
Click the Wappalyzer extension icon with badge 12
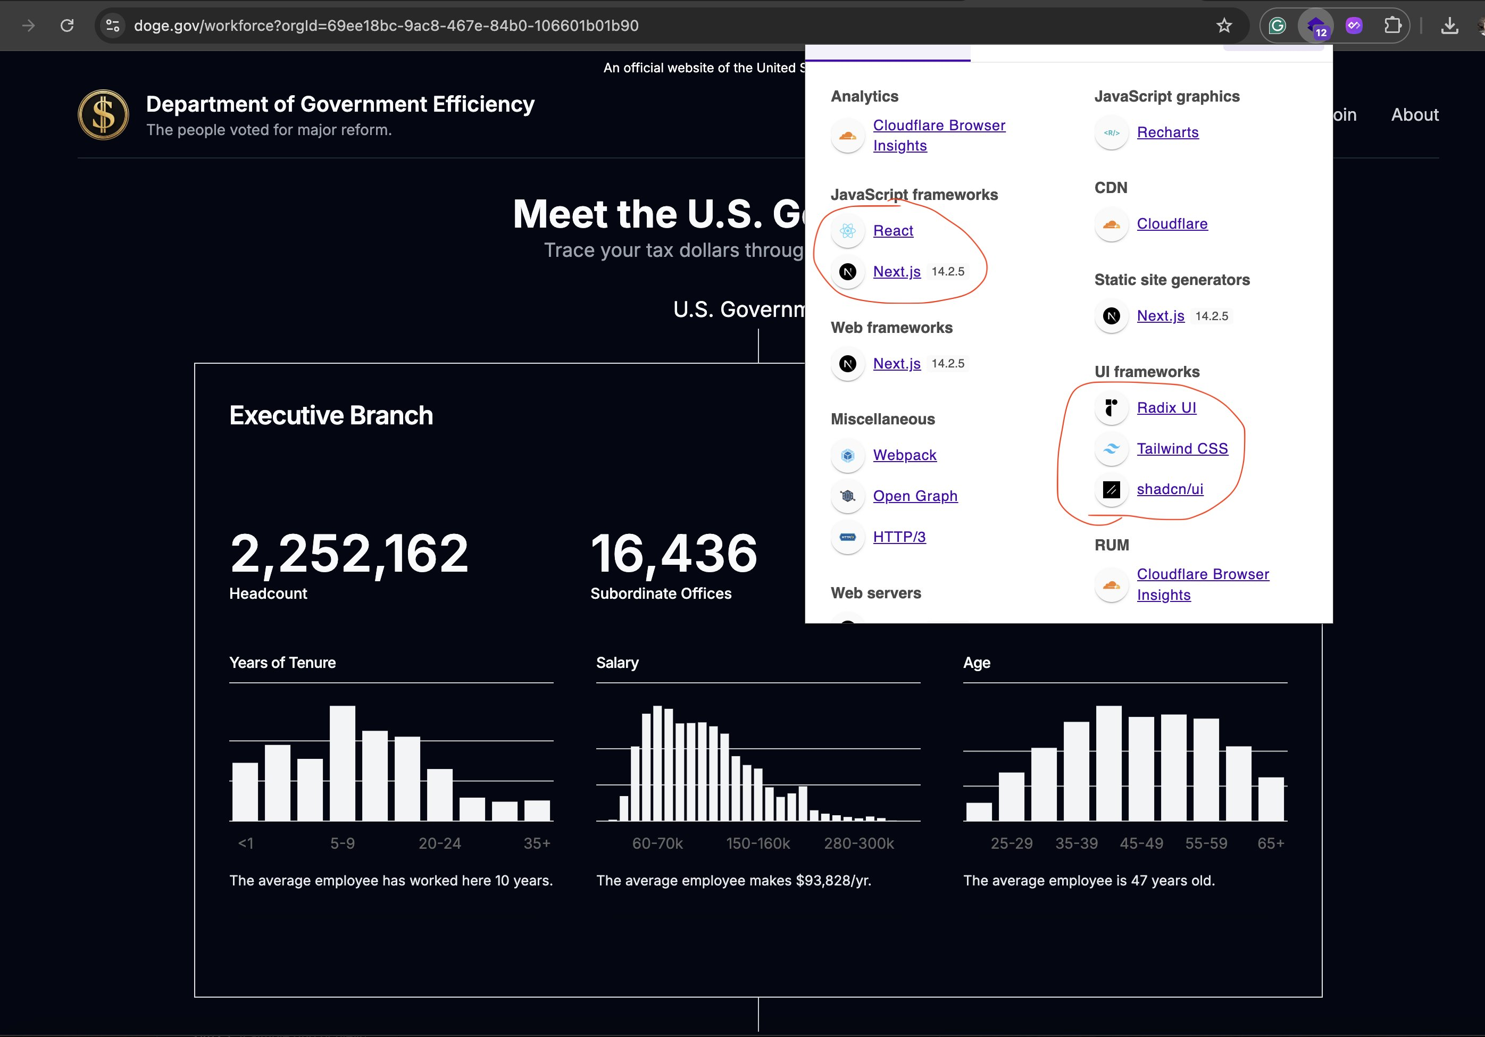(x=1315, y=26)
